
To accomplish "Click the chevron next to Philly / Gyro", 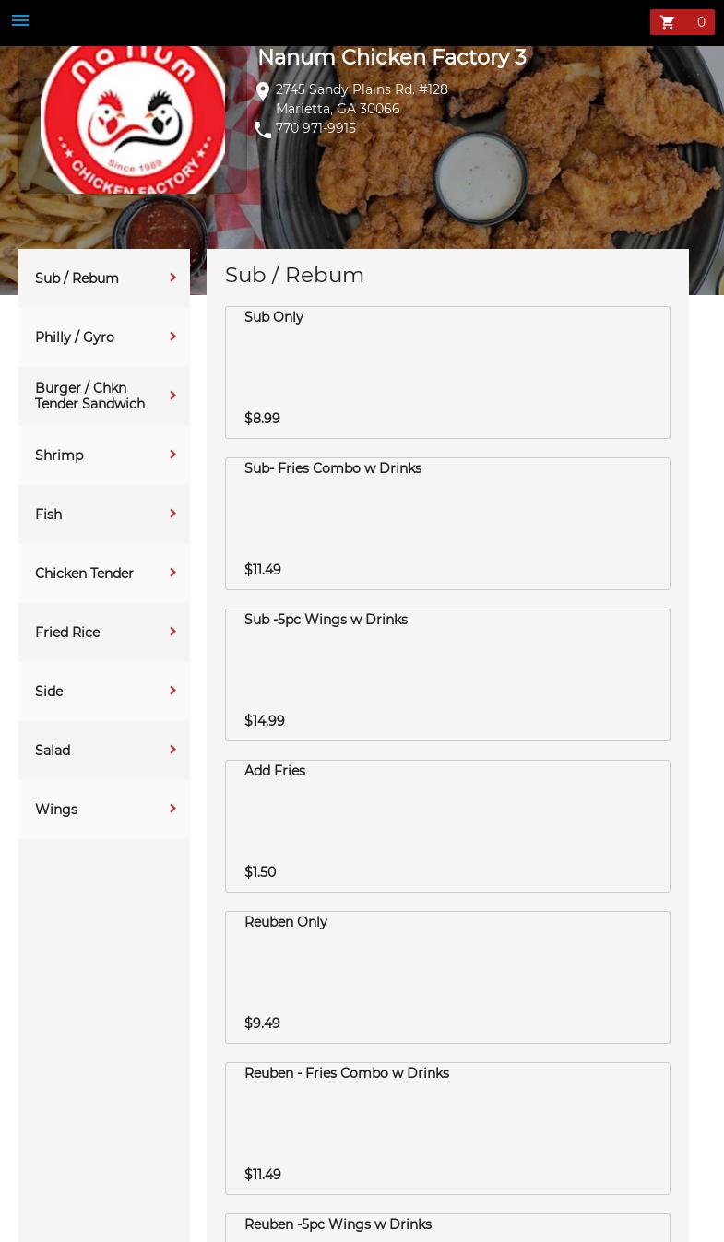I will (x=172, y=337).
